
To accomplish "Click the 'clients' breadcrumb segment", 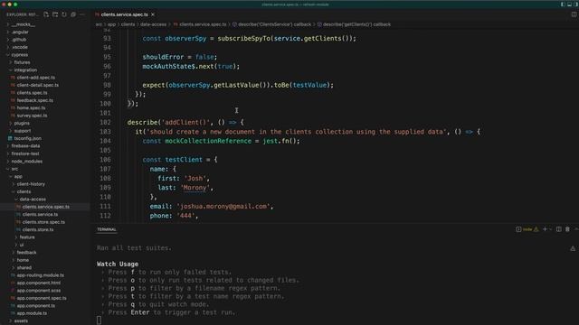I will (128, 24).
